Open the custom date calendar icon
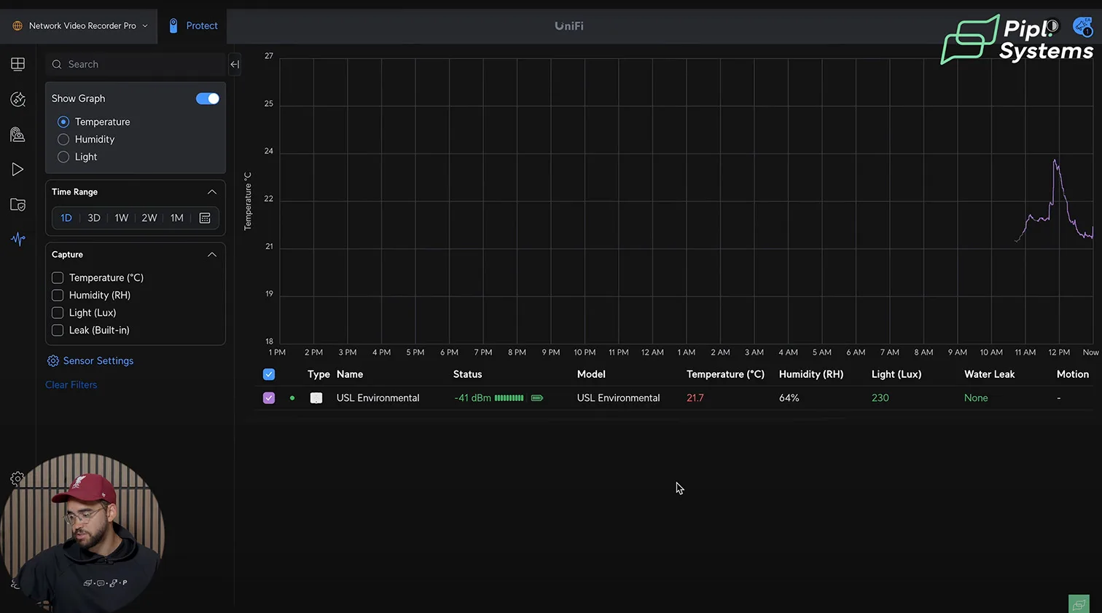The height and width of the screenshot is (613, 1102). tap(205, 218)
